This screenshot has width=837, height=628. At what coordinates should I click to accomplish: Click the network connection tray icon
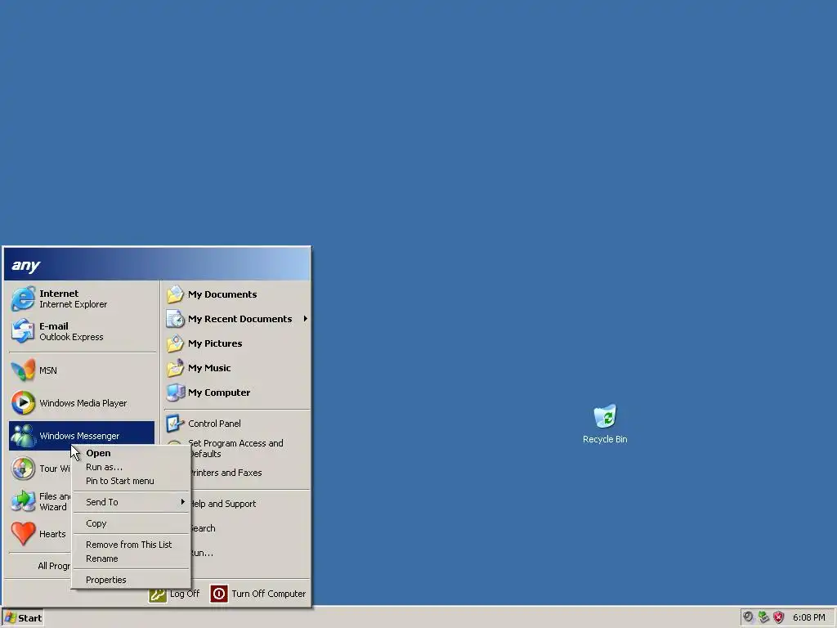764,617
